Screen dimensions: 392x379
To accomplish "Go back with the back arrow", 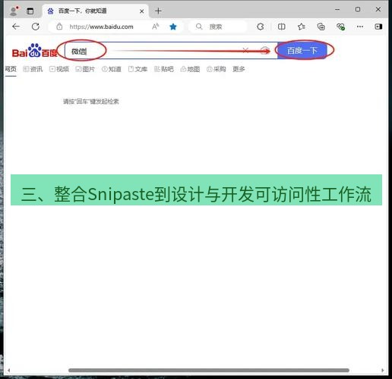I will (16, 27).
